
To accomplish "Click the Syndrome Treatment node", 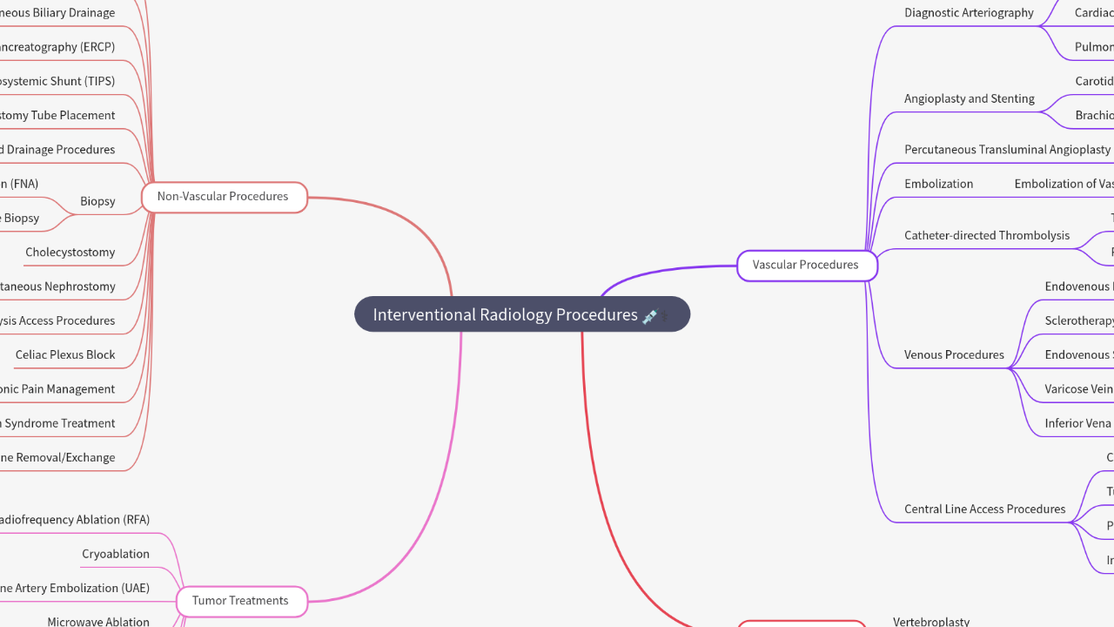I will pyautogui.click(x=57, y=423).
